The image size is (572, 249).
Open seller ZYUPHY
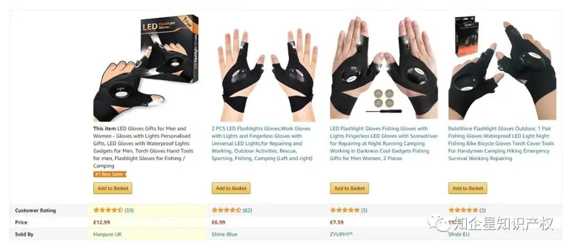coord(341,234)
